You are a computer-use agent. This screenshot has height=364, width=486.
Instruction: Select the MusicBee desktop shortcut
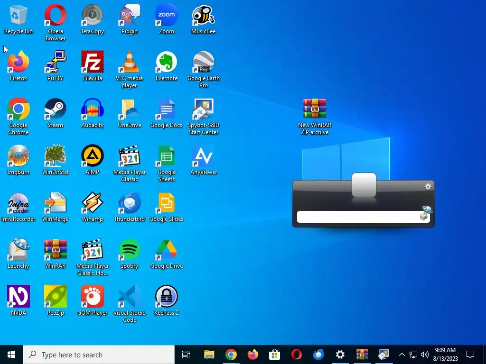(203, 19)
